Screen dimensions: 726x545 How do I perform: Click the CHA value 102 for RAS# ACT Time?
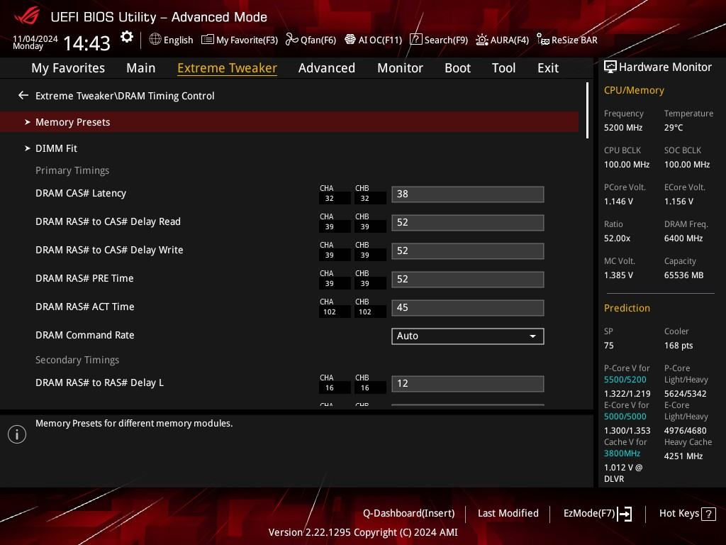coord(329,312)
